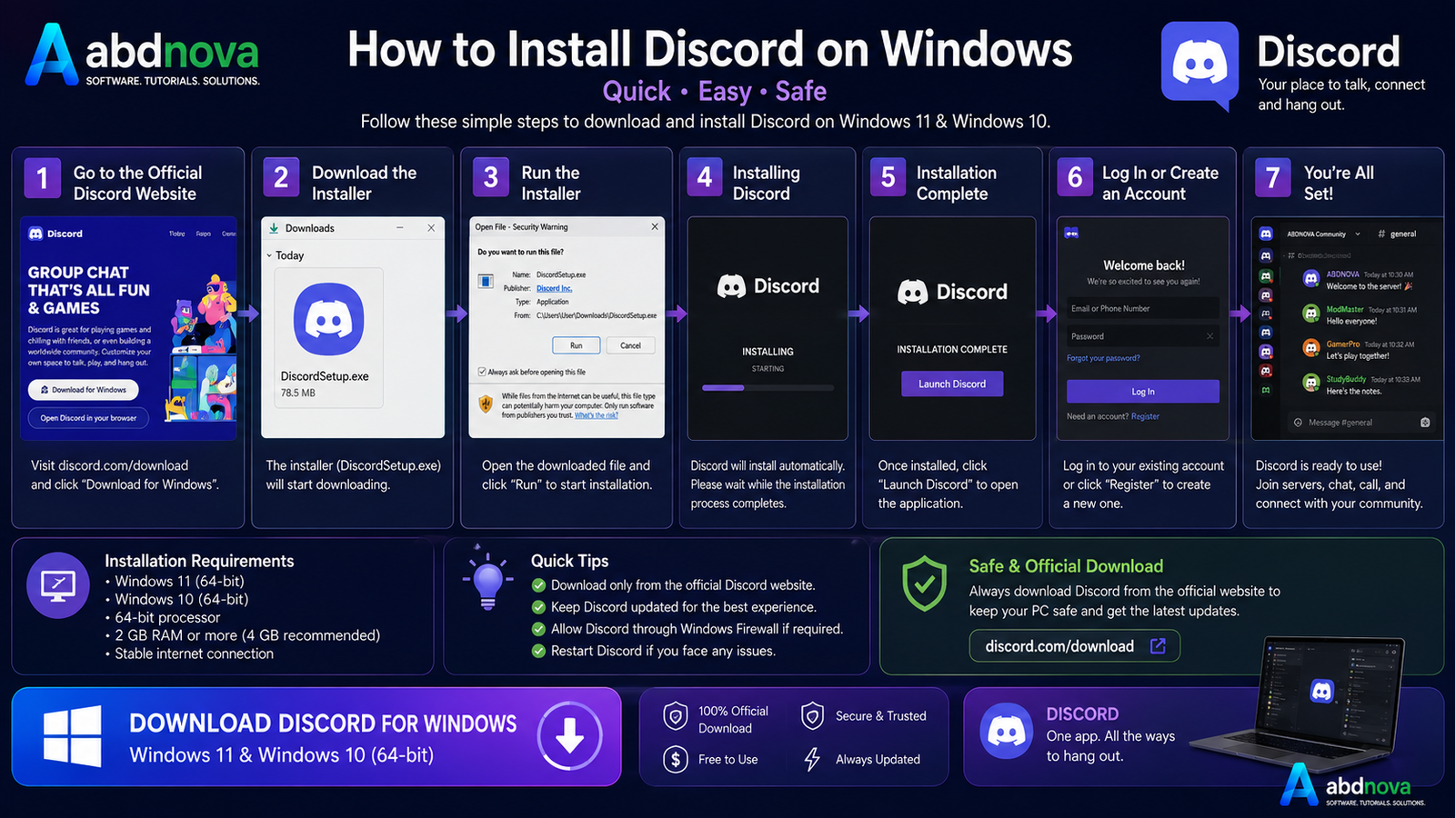Click the Discord logo in the step 1 website header
The image size is (1455, 818).
pyautogui.click(x=36, y=234)
